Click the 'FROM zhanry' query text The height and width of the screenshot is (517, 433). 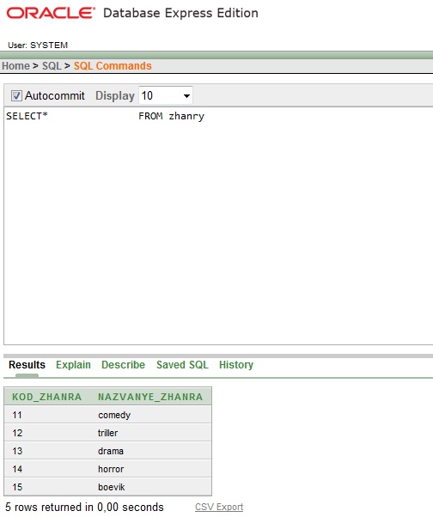click(x=171, y=117)
